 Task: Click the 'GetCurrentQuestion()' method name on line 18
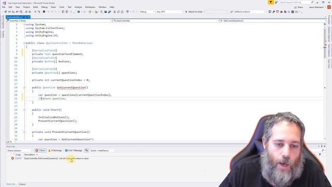(x=73, y=88)
